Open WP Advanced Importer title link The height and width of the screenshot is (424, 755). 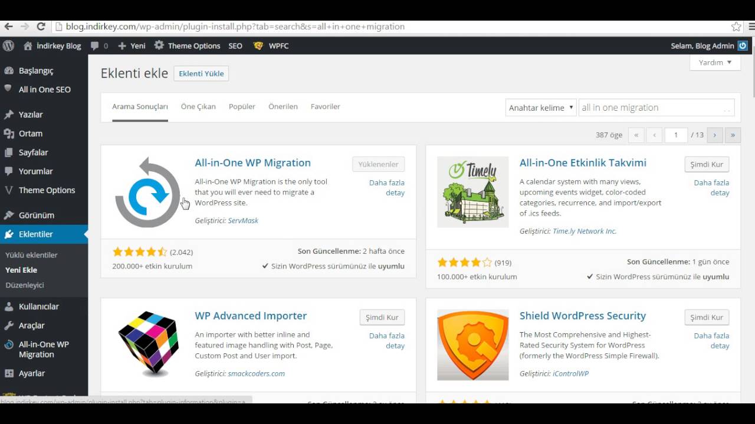coord(251,316)
